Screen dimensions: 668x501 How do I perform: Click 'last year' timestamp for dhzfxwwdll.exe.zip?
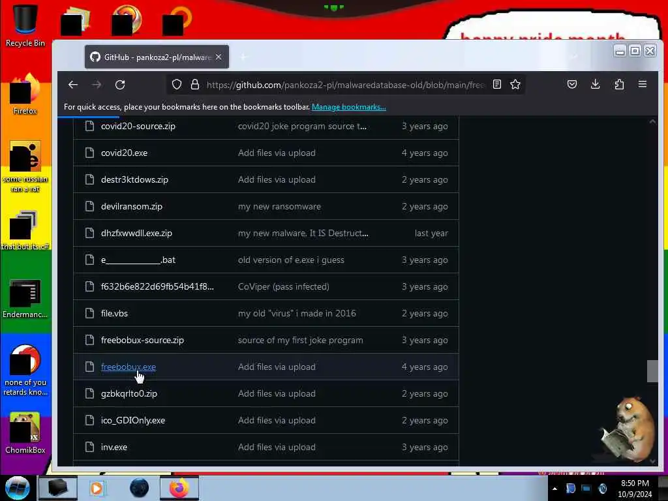tap(431, 234)
